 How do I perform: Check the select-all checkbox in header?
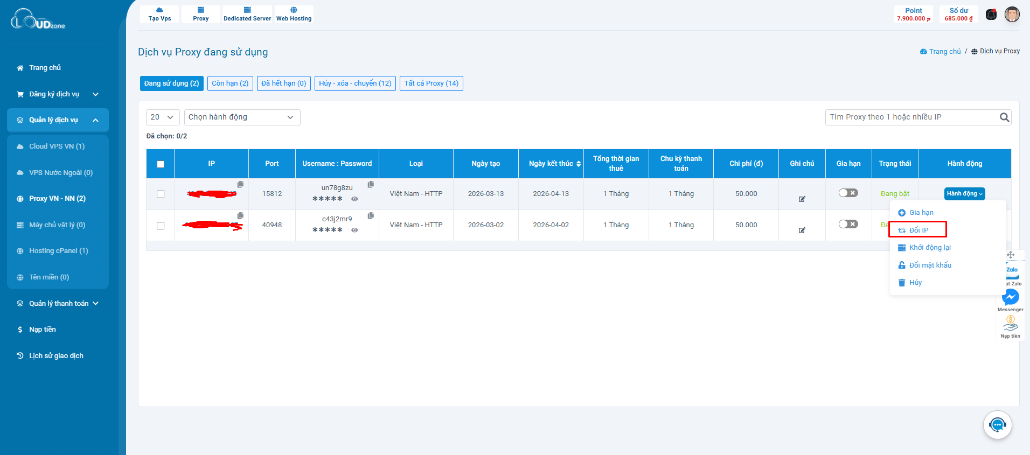coord(161,164)
